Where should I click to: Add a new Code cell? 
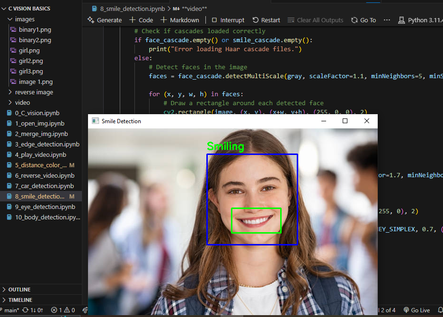[141, 20]
